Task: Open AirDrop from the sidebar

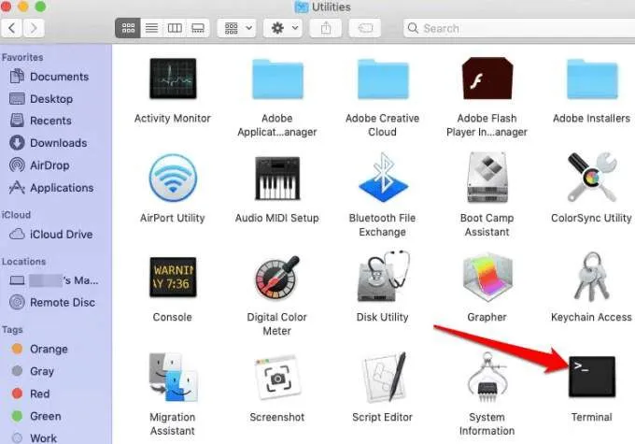Action: 56,165
